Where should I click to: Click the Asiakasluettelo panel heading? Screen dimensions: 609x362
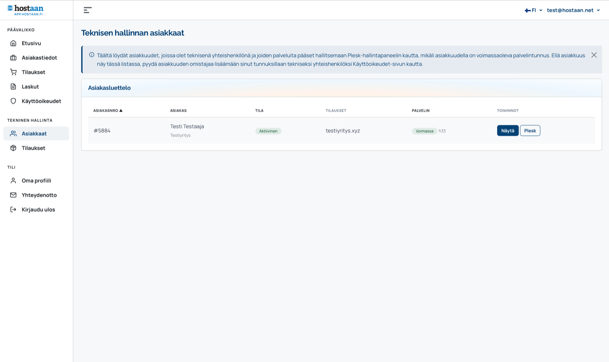[x=109, y=88]
